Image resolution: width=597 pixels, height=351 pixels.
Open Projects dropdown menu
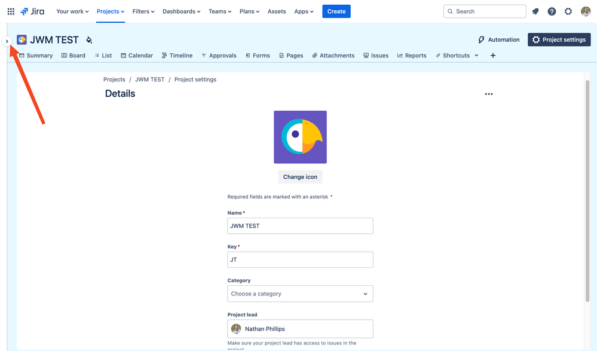pyautogui.click(x=111, y=11)
